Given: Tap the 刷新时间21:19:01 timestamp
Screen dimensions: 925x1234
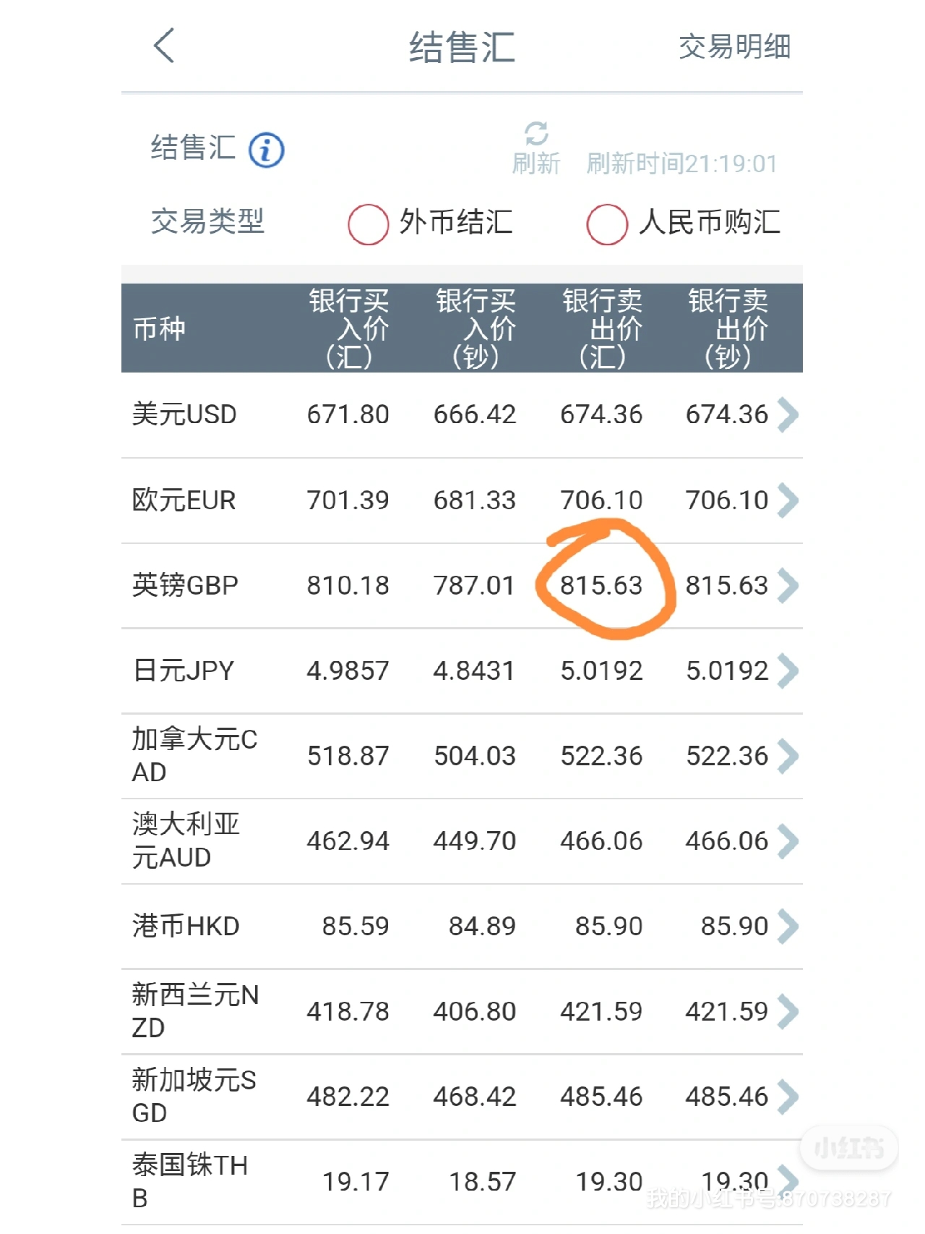Looking at the screenshot, I should 681,163.
